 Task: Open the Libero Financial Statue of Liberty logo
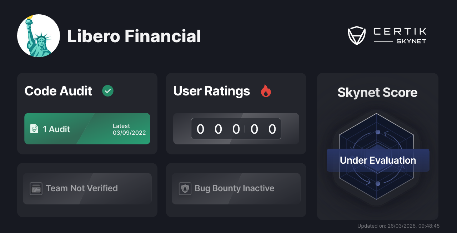click(x=39, y=36)
